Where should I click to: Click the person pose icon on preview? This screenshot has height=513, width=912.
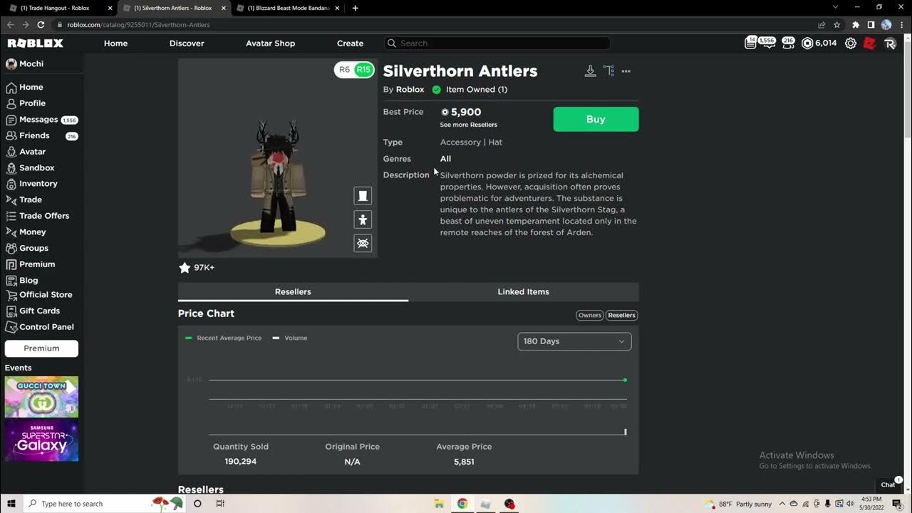pos(363,220)
